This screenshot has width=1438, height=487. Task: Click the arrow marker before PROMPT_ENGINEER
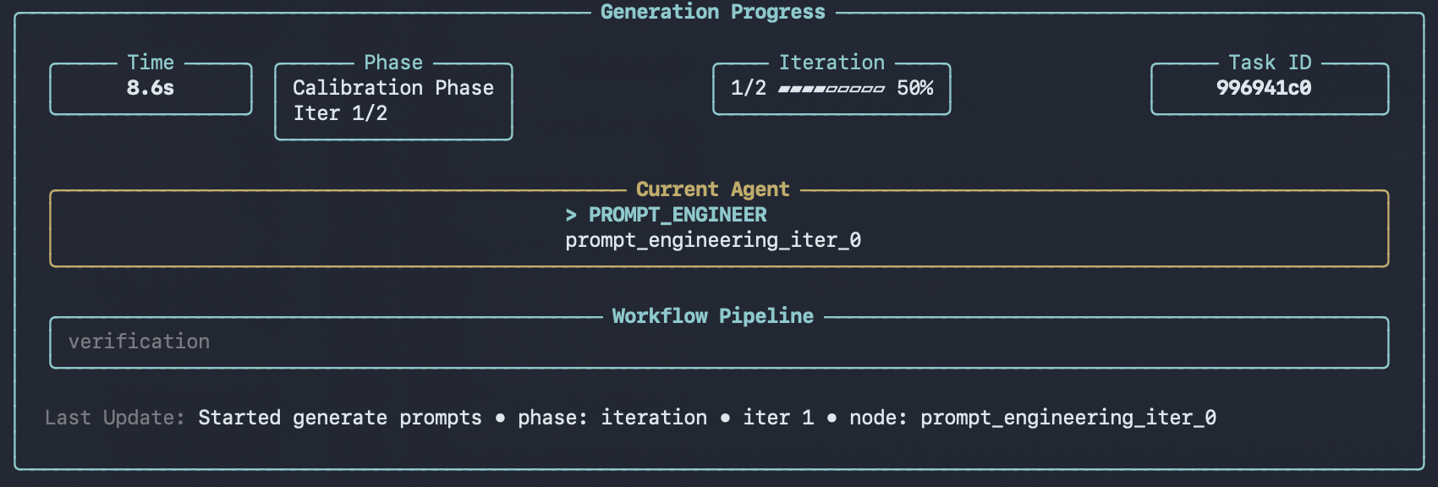[x=571, y=215]
